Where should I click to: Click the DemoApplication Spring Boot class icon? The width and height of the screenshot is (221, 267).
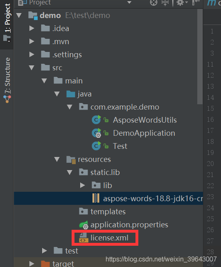coord(97,133)
